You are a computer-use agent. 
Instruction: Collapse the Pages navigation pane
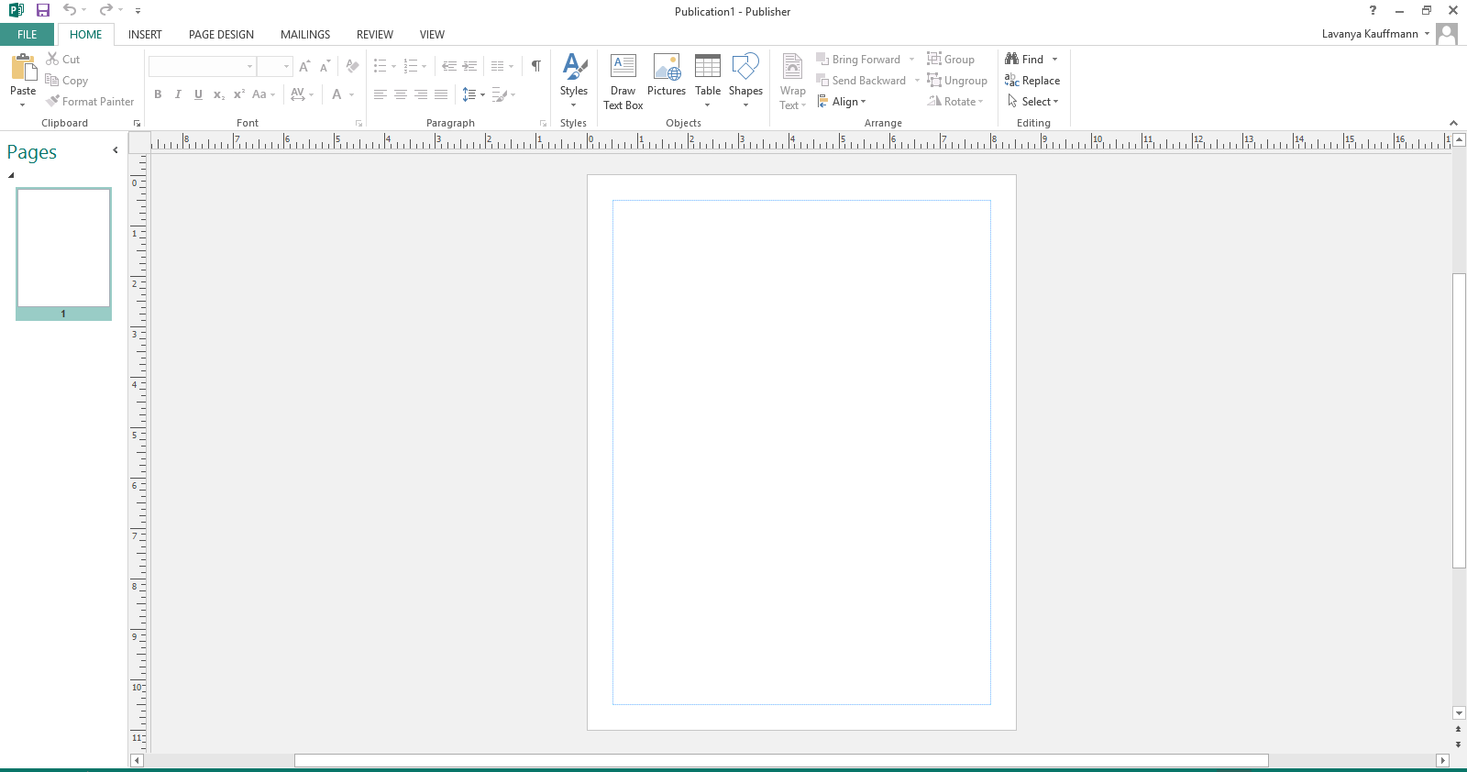(115, 150)
